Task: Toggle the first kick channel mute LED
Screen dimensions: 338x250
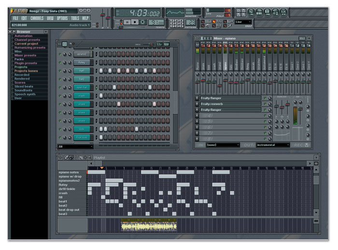Action: (x=60, y=129)
